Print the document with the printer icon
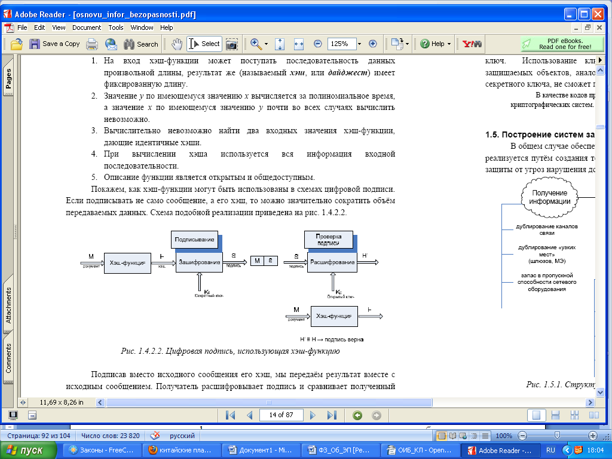Viewport: 612px width, 459px height. tap(91, 44)
